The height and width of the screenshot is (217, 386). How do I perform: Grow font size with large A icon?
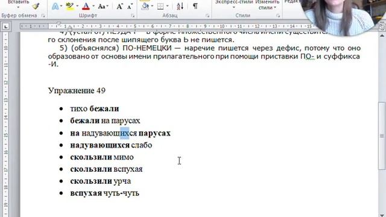click(x=119, y=7)
